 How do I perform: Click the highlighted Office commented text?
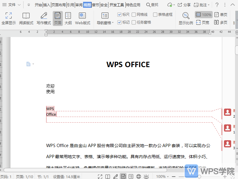point(51,114)
